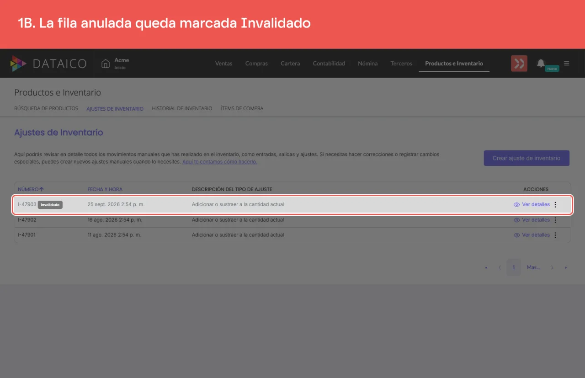This screenshot has height=378, width=585.
Task: Open the Acme home icon
Action: 106,64
